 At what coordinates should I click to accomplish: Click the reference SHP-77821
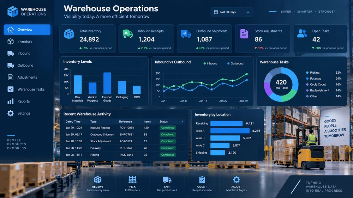[126, 134]
